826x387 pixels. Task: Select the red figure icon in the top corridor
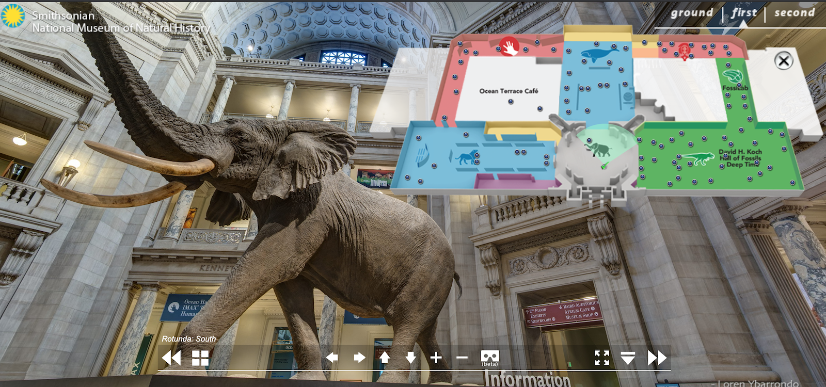pyautogui.click(x=684, y=51)
